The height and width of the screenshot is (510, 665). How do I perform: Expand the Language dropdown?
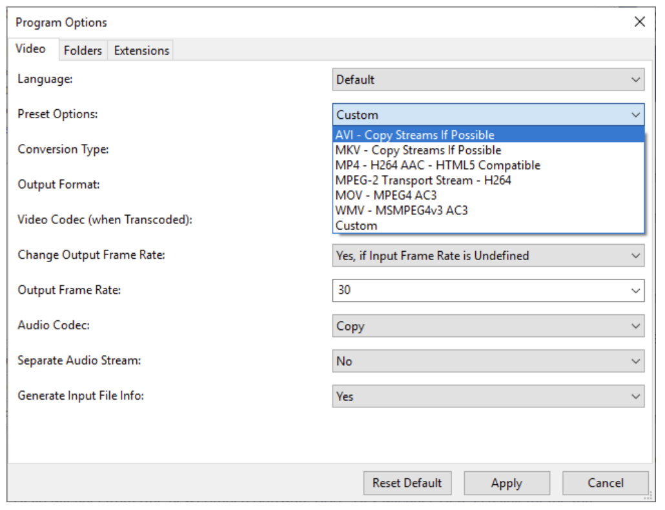point(488,80)
